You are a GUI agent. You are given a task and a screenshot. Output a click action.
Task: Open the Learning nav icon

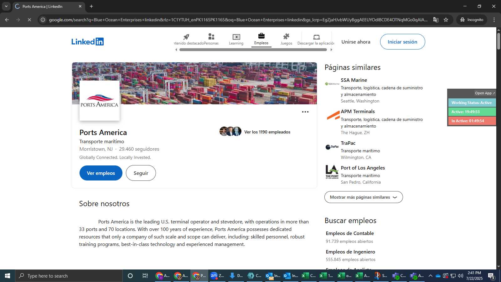pyautogui.click(x=236, y=39)
